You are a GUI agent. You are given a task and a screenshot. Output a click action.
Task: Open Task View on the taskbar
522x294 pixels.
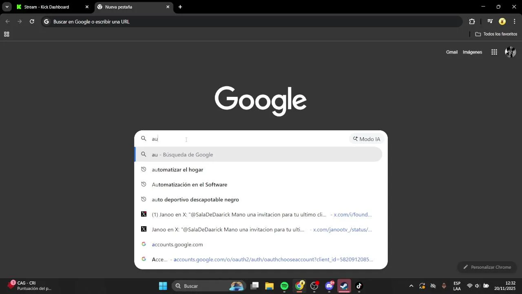[x=254, y=286]
